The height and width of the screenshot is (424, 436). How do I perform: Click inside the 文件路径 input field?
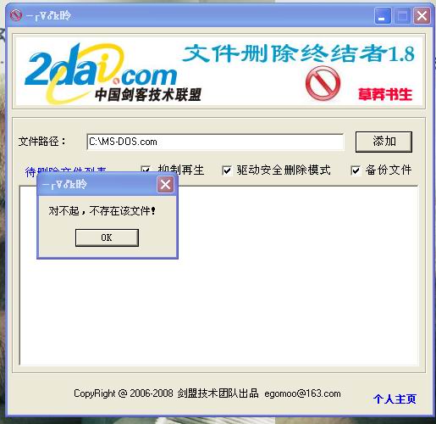point(215,142)
